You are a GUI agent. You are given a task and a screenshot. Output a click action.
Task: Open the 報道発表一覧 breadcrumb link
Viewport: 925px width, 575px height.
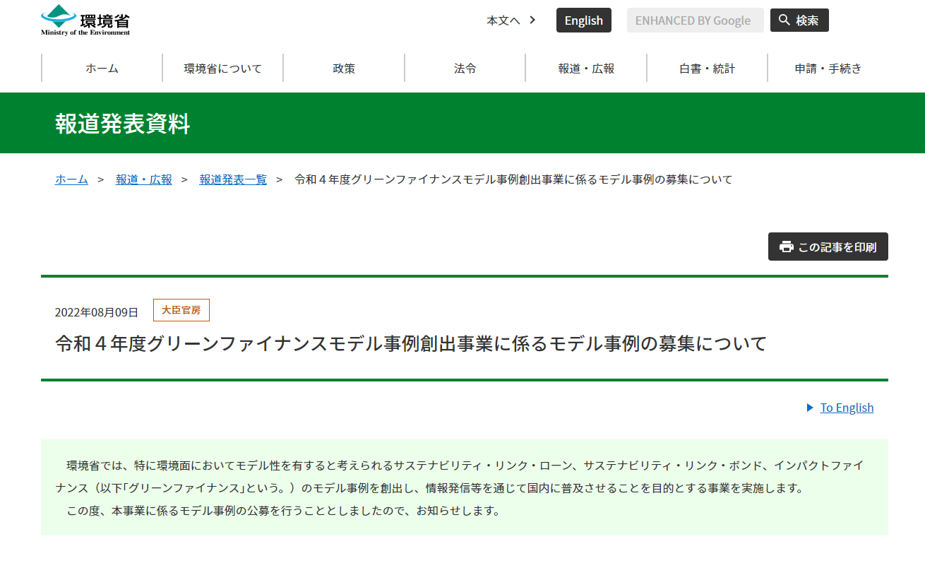click(233, 179)
